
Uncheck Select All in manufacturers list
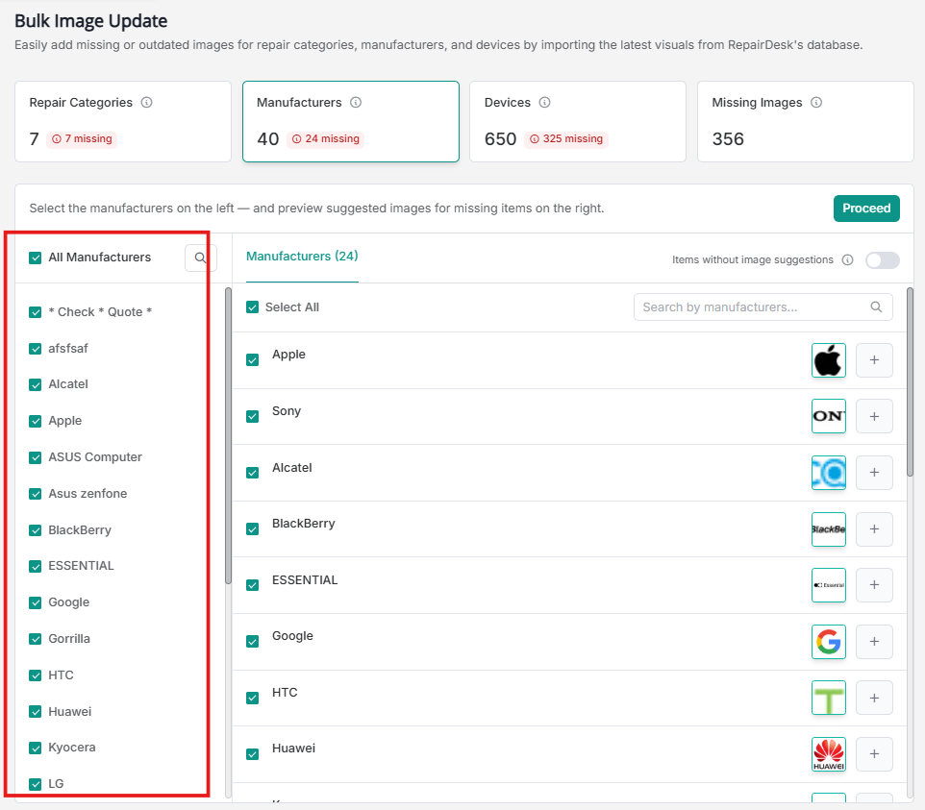pos(253,307)
